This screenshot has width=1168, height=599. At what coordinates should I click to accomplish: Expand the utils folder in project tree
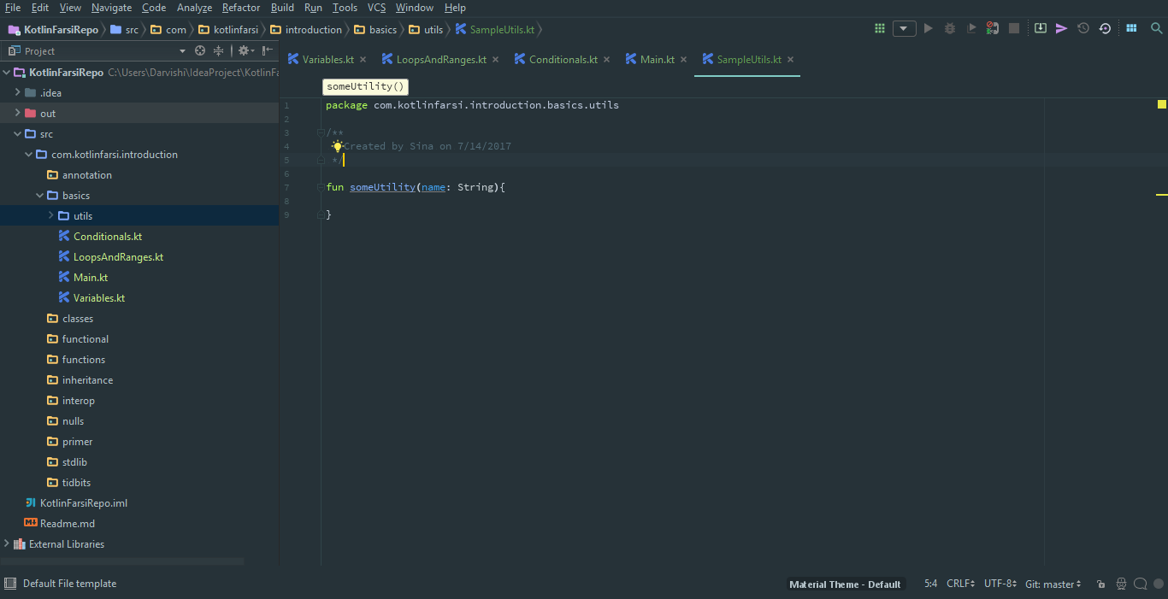tap(50, 216)
